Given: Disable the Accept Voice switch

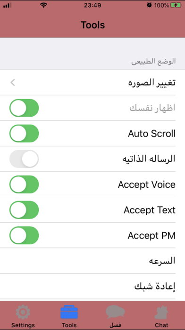Looking at the screenshot, I should pyautogui.click(x=24, y=184).
